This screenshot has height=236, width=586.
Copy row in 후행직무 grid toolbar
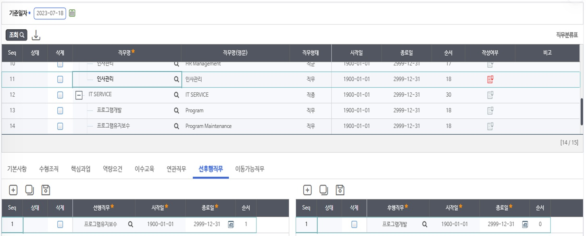tap(323, 190)
